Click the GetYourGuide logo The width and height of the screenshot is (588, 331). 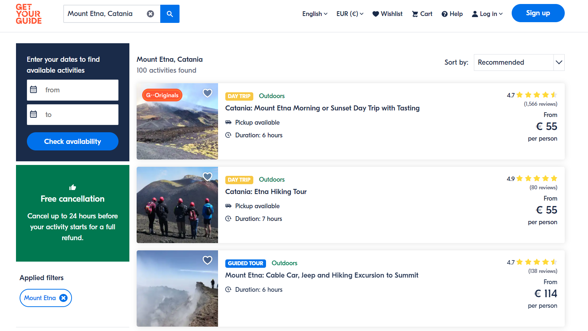click(x=29, y=14)
